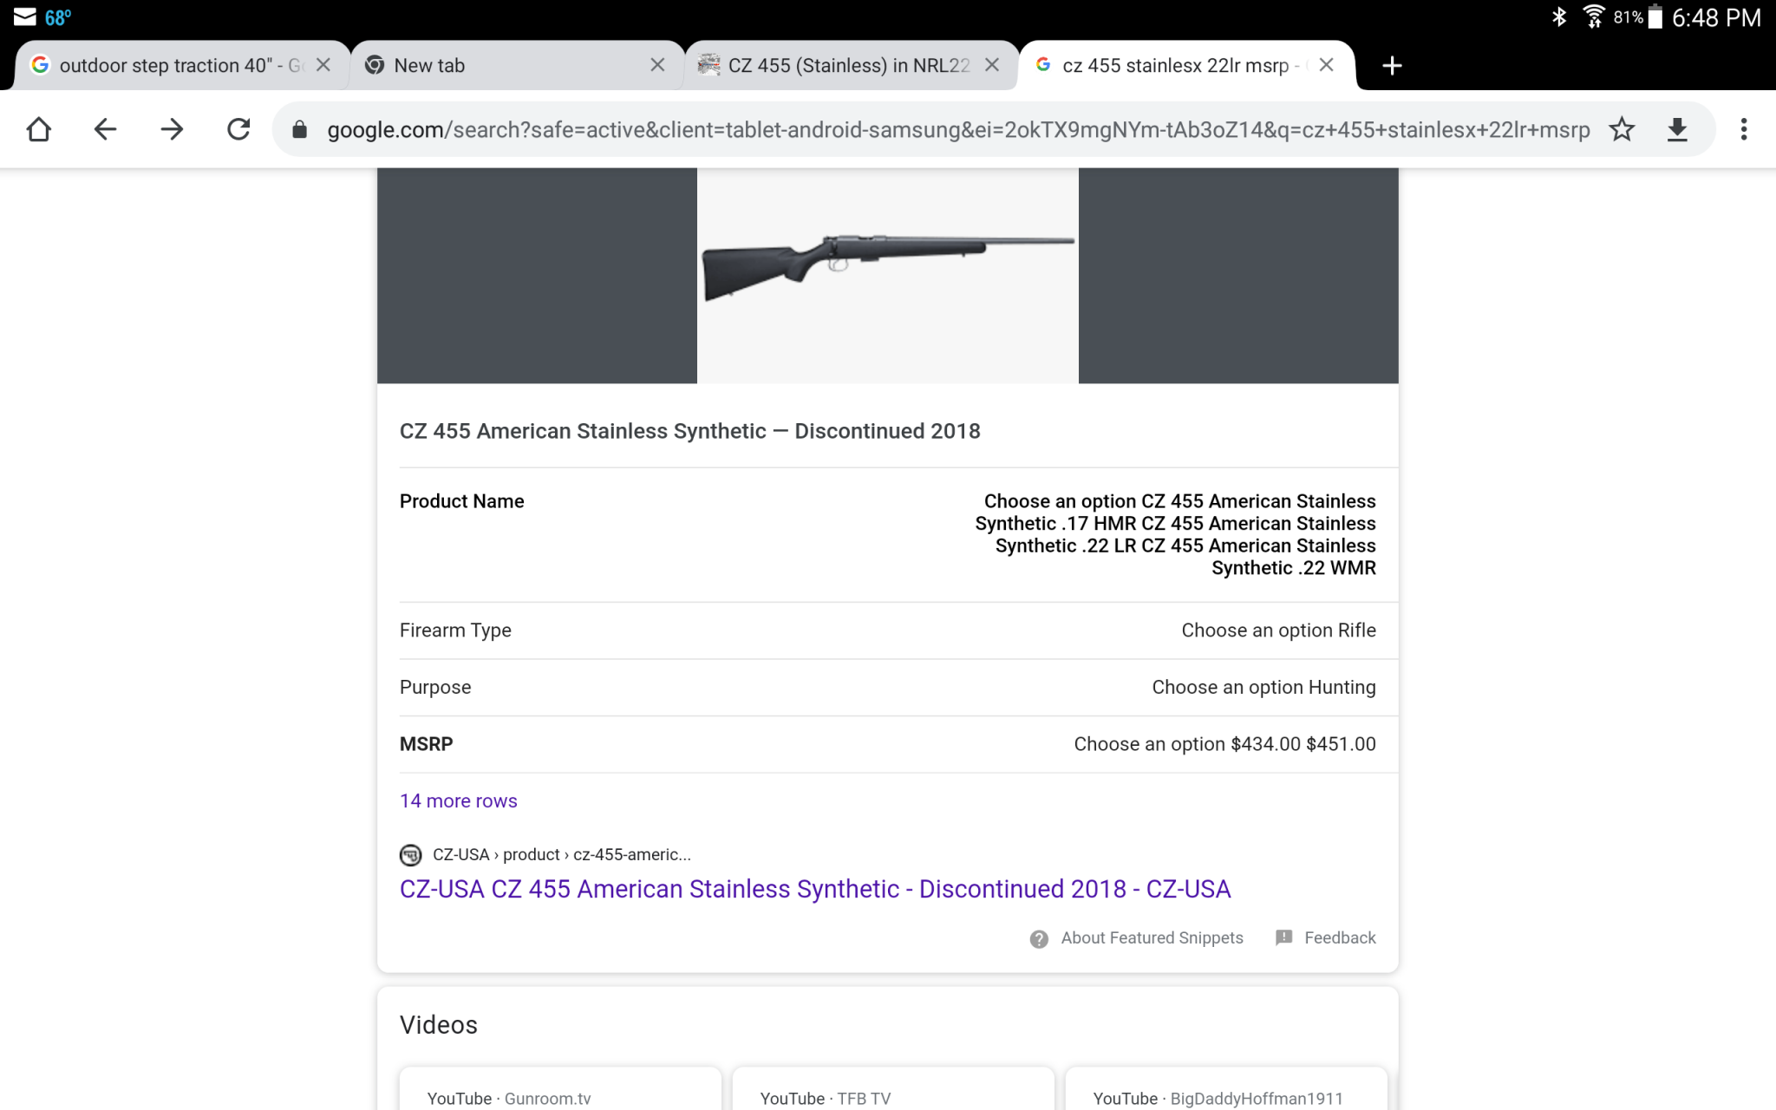Navigate forward in browser history
1776x1110 pixels.
[172, 130]
